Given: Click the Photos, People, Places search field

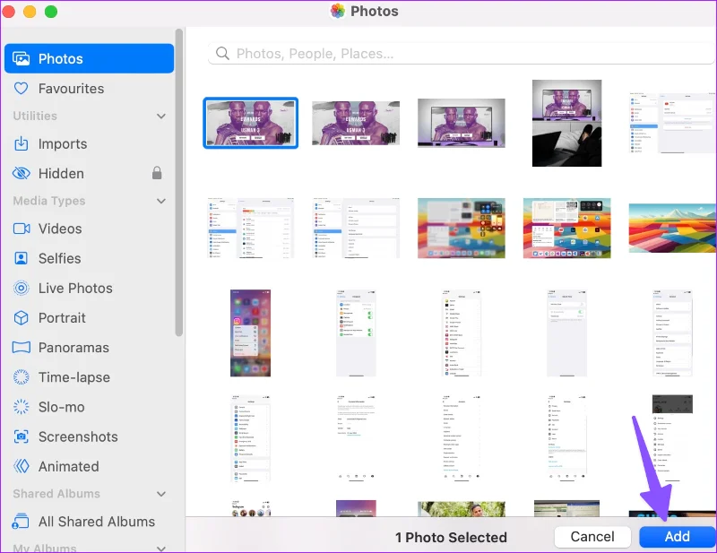Looking at the screenshot, I should tap(461, 54).
